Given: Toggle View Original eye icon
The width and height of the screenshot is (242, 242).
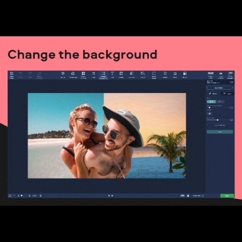Looking at the screenshot, I should pyautogui.click(x=221, y=75).
